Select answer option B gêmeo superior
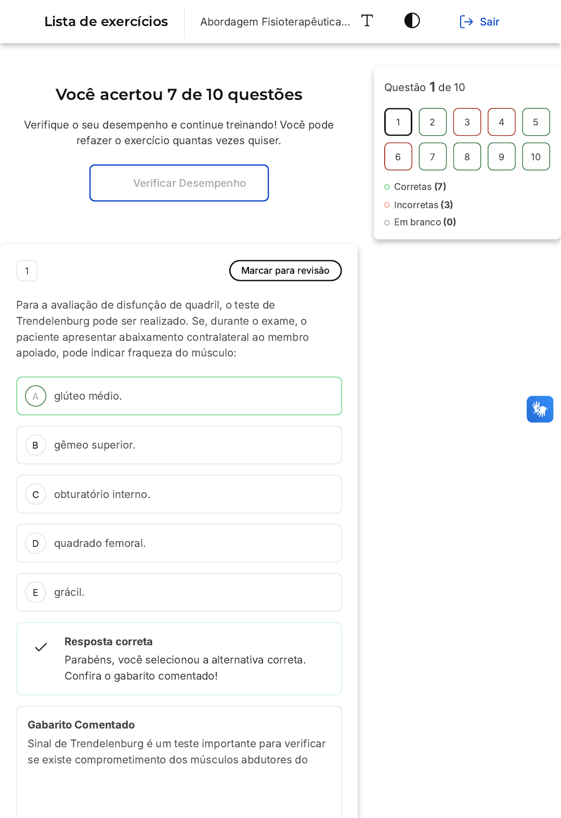The height and width of the screenshot is (818, 561). [x=179, y=445]
